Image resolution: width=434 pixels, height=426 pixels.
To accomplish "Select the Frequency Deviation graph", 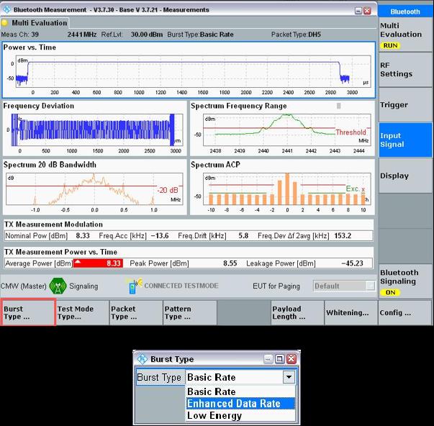I will (95, 128).
